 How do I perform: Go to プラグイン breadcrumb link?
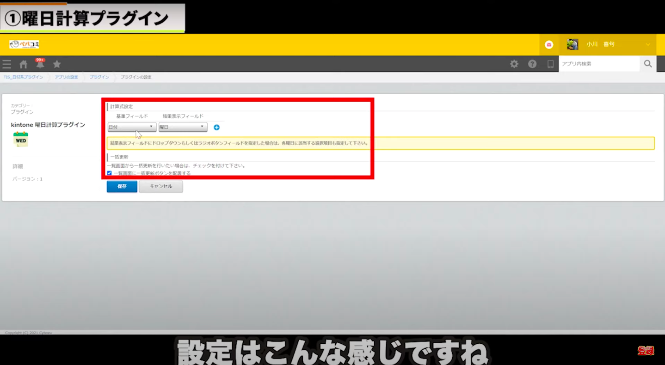[99, 77]
